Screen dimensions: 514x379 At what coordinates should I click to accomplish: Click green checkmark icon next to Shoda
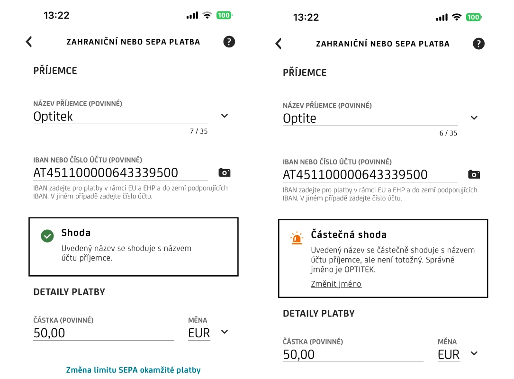47,235
